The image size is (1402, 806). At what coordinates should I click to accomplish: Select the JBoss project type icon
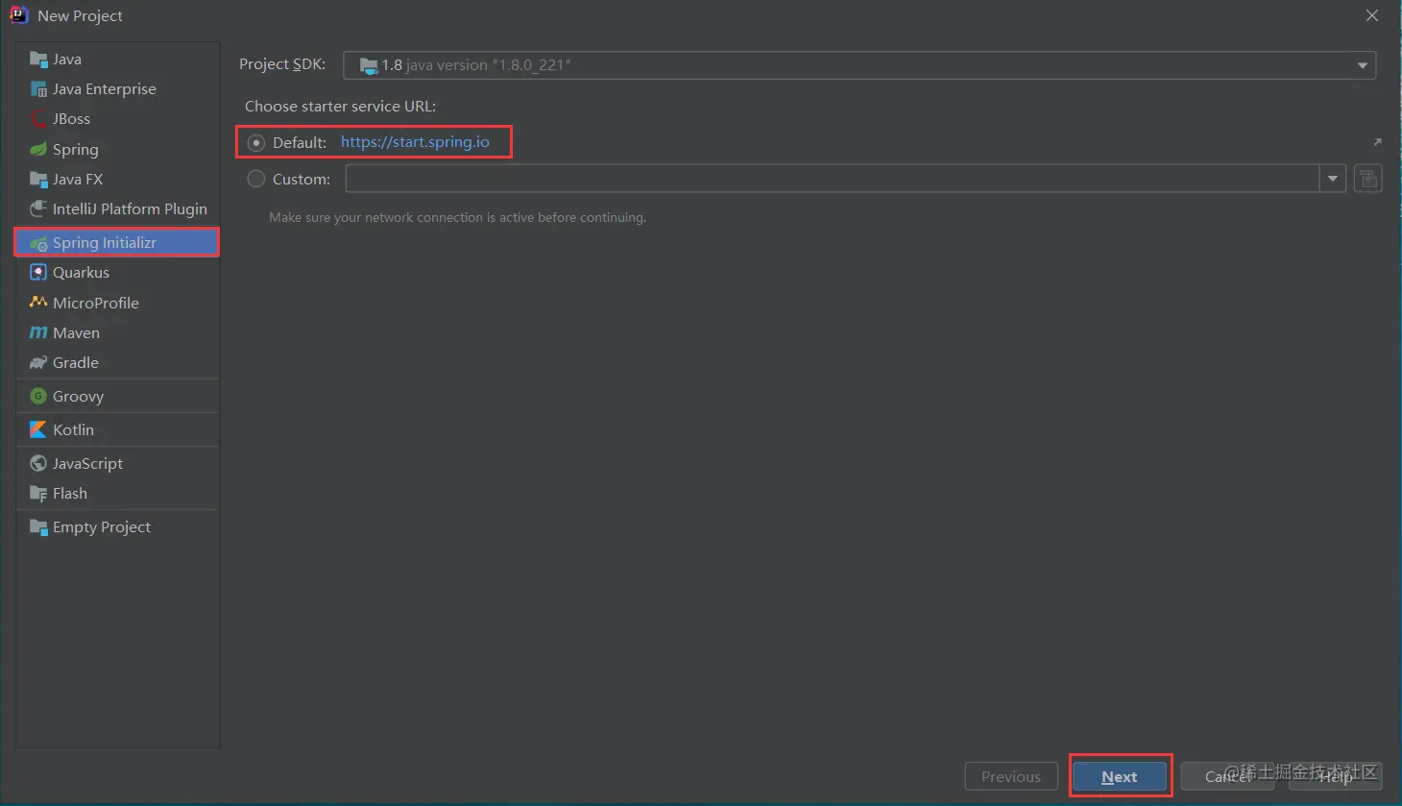pos(38,119)
